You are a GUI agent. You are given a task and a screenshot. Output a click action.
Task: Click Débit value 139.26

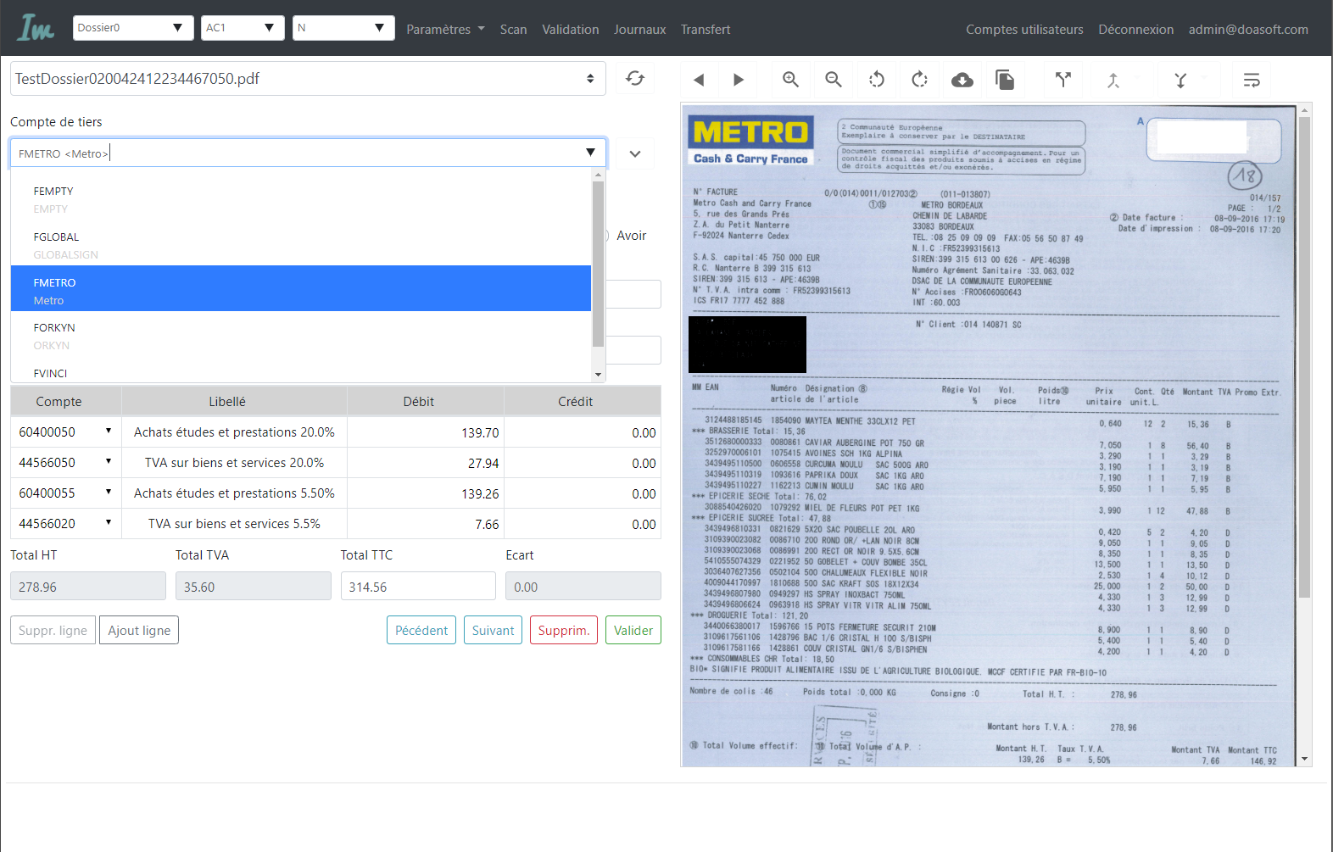(480, 493)
